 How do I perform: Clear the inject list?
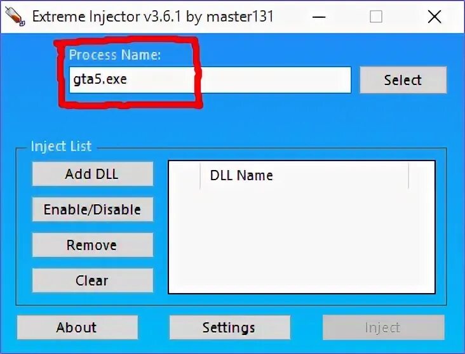tap(93, 280)
